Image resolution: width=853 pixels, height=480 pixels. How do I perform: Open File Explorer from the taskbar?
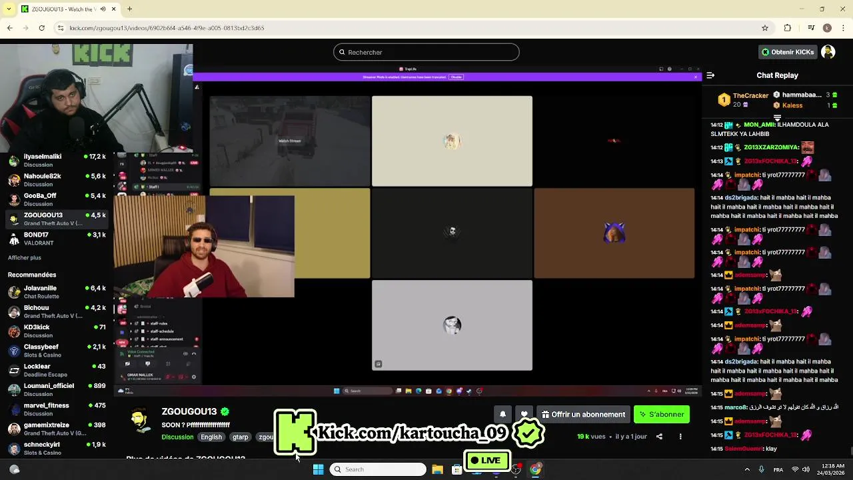point(437,469)
